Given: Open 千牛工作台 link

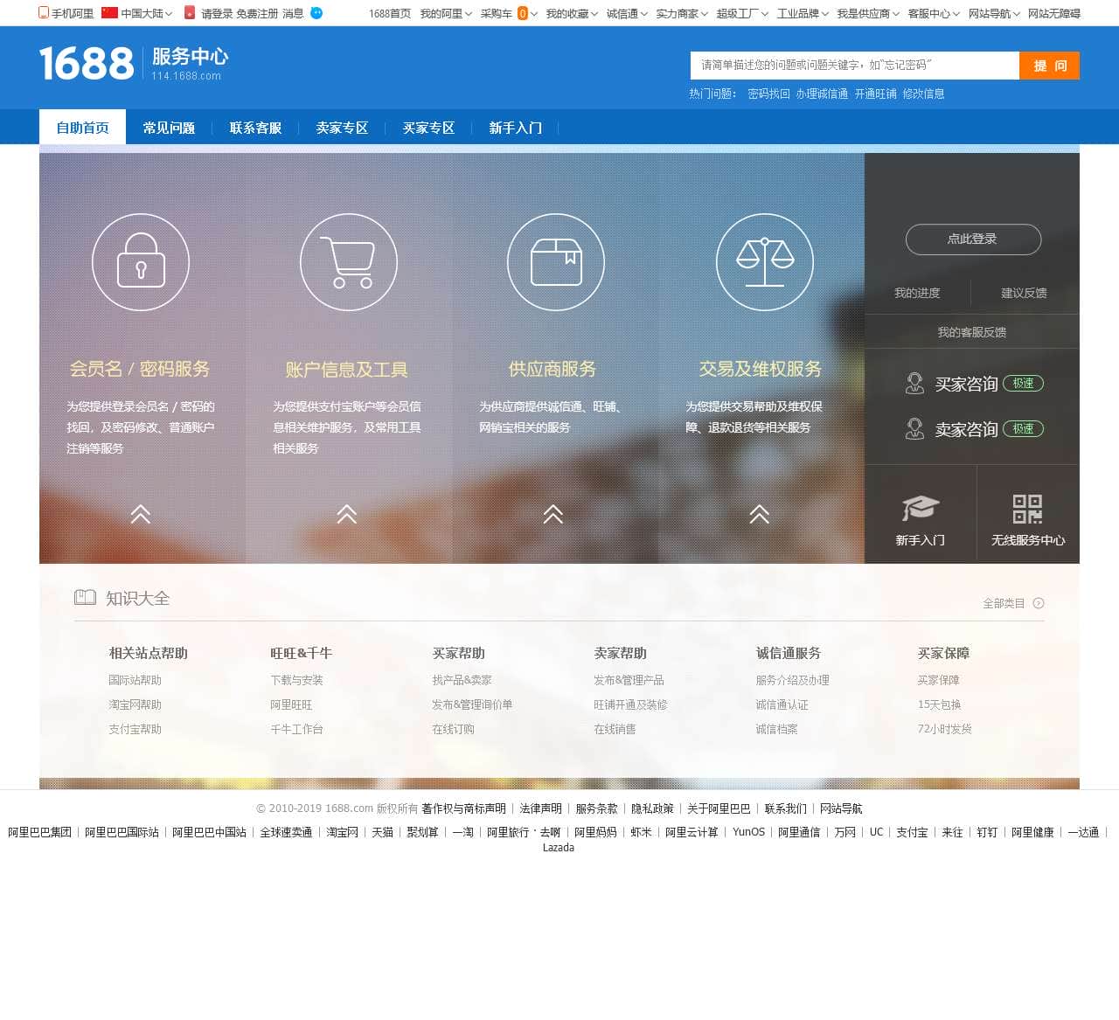Looking at the screenshot, I should coord(296,729).
